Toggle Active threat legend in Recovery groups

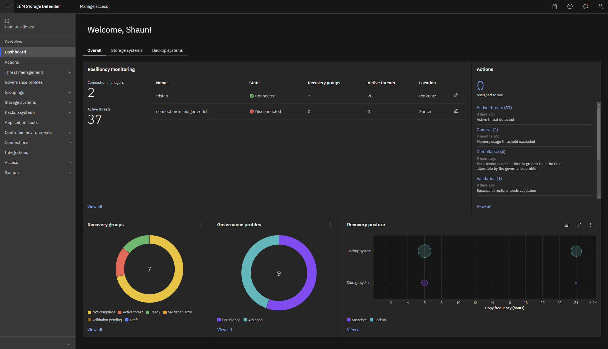coord(130,312)
